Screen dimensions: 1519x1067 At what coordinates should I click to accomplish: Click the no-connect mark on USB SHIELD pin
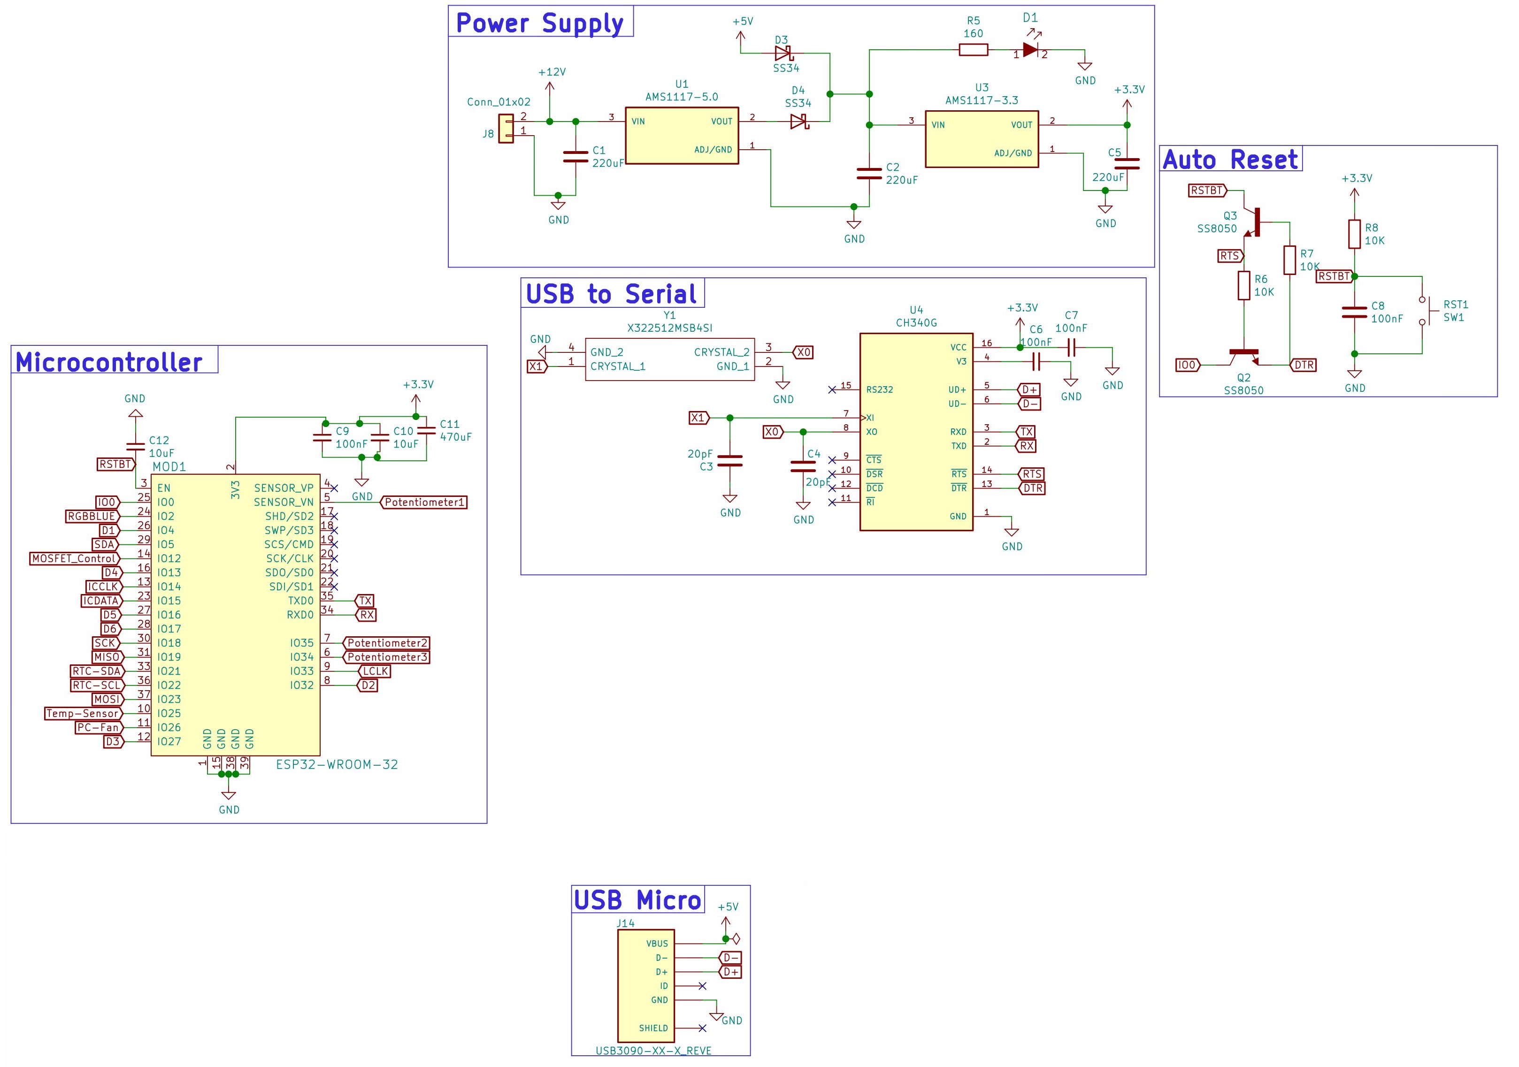pos(702,1028)
